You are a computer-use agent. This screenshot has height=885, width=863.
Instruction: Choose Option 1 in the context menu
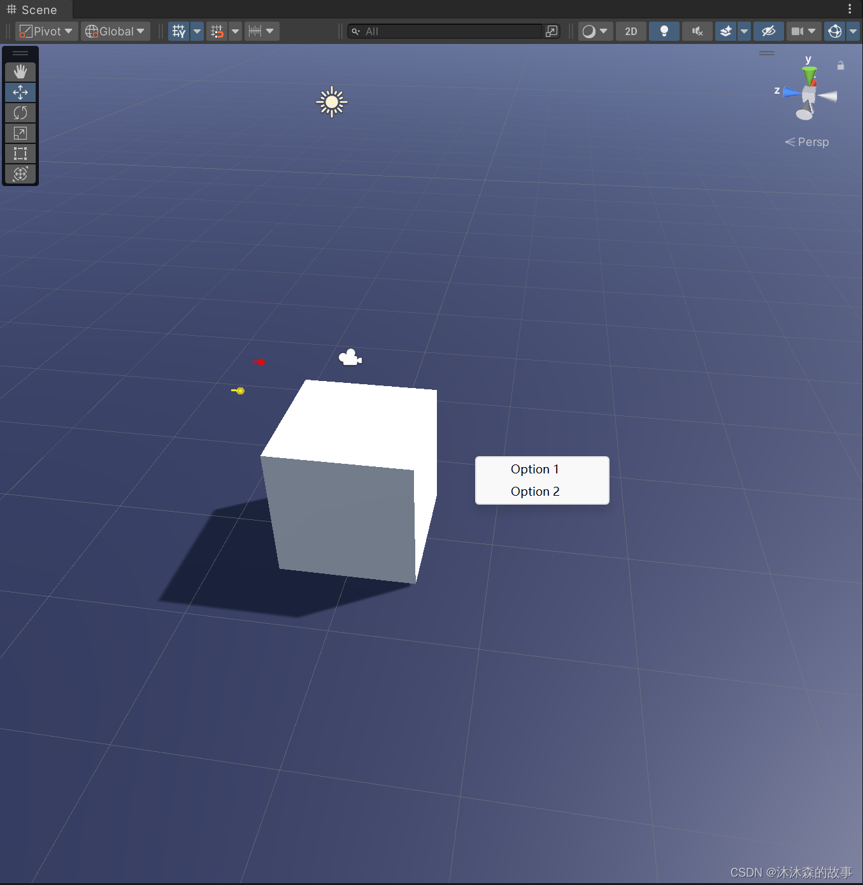535,469
